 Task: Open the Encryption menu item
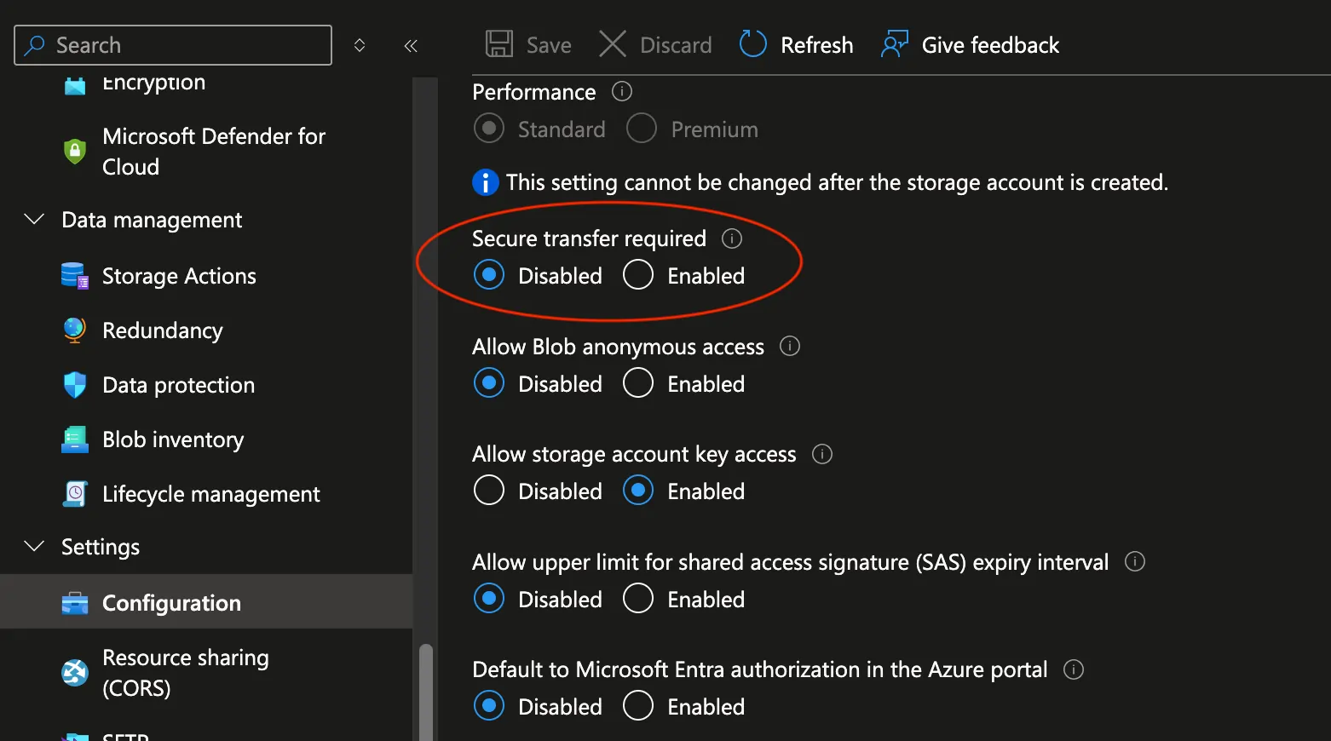click(153, 83)
